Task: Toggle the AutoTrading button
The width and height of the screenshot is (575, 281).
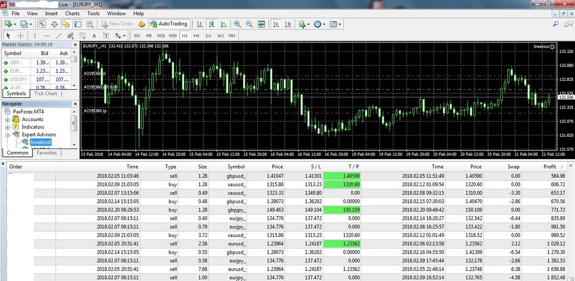Action: pos(168,24)
